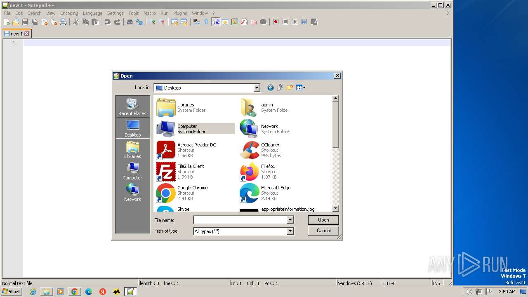Click the Stop Recording macro icon

click(285, 22)
